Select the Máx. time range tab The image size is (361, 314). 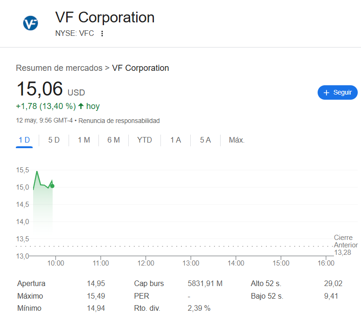click(x=236, y=140)
